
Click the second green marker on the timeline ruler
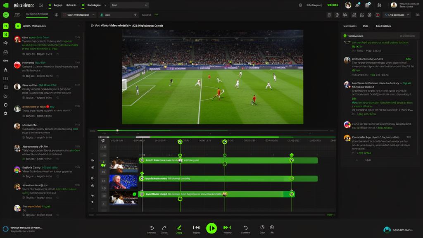pos(225,142)
